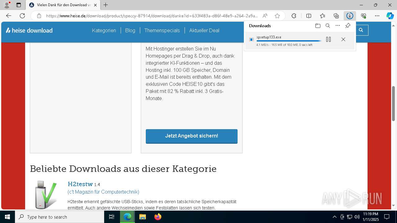The width and height of the screenshot is (397, 223).
Task: Open the tab actions menu
Action: point(19,5)
